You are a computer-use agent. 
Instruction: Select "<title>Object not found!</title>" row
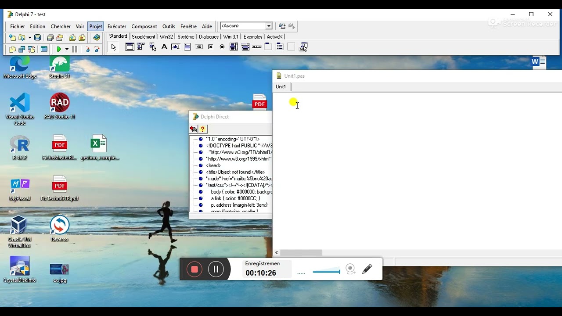click(235, 172)
